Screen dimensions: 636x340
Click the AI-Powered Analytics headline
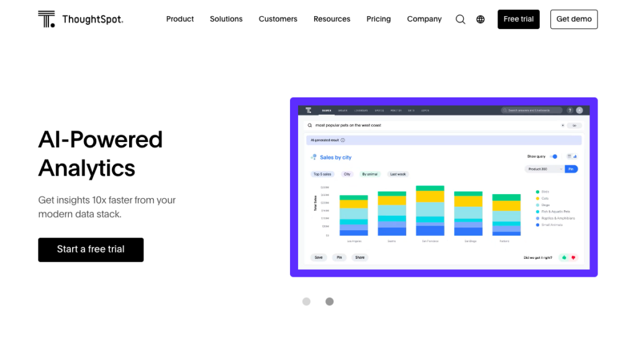point(100,154)
